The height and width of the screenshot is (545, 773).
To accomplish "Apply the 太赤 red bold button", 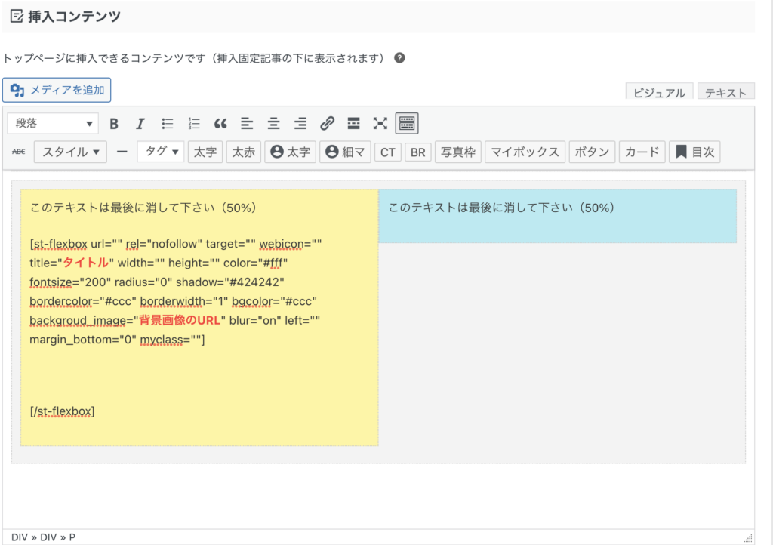I will (x=244, y=152).
